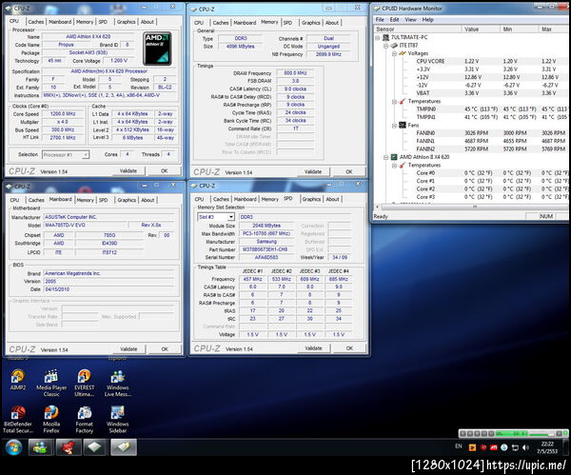Switch to Caches tab in top-left CPU-Z
The width and height of the screenshot is (571, 475).
(36, 22)
